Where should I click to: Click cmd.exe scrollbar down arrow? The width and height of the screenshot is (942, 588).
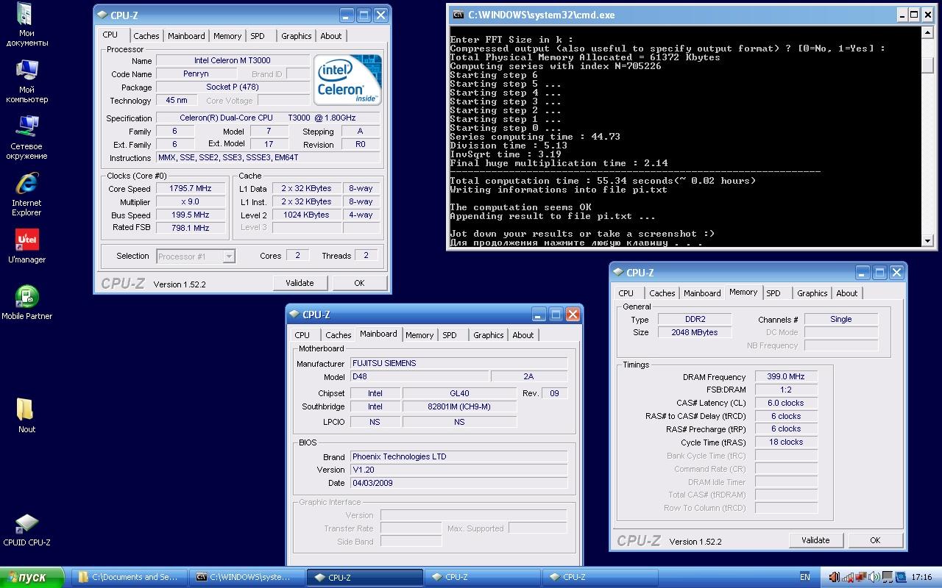[x=927, y=240]
